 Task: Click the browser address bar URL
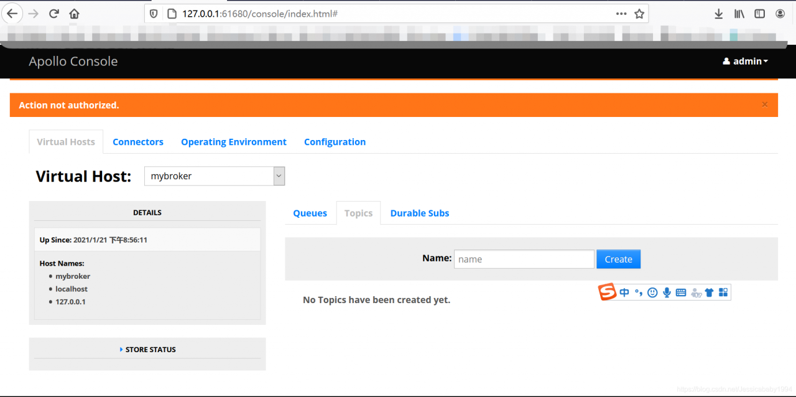(260, 14)
